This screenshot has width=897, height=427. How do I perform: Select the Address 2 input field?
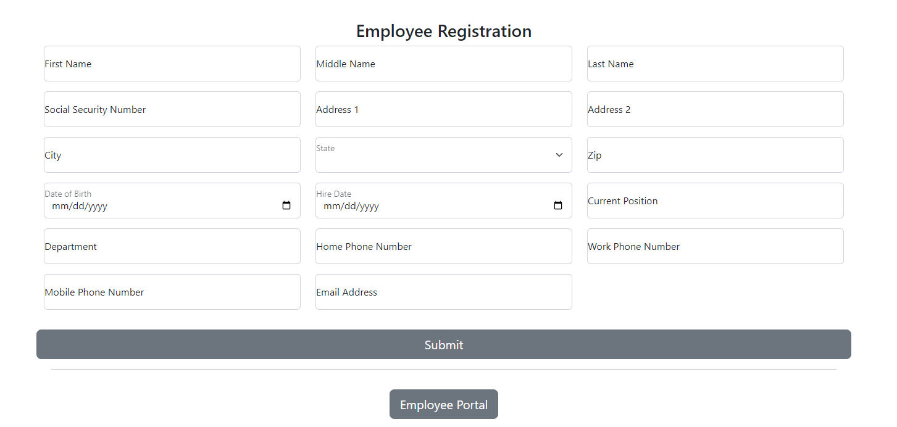(715, 109)
